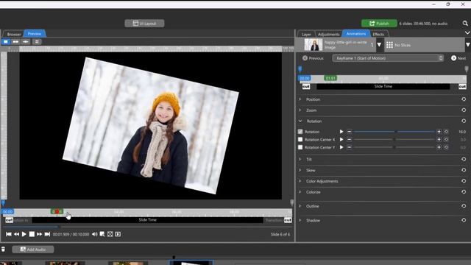The image size is (471, 265).
Task: Open the Layer tab
Action: click(x=306, y=35)
